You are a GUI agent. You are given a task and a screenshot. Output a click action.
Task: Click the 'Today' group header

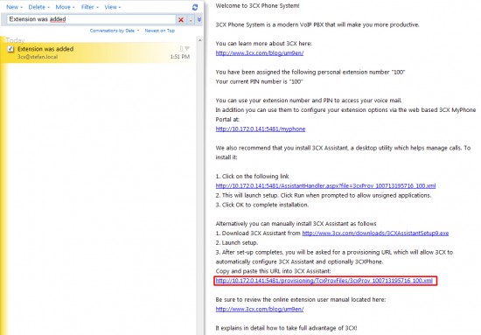point(15,40)
